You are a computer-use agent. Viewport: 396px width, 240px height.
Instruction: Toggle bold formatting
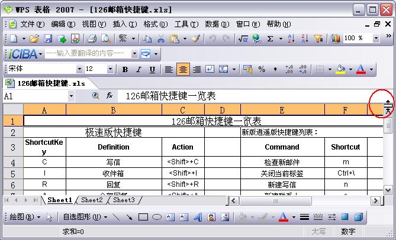(x=125, y=69)
